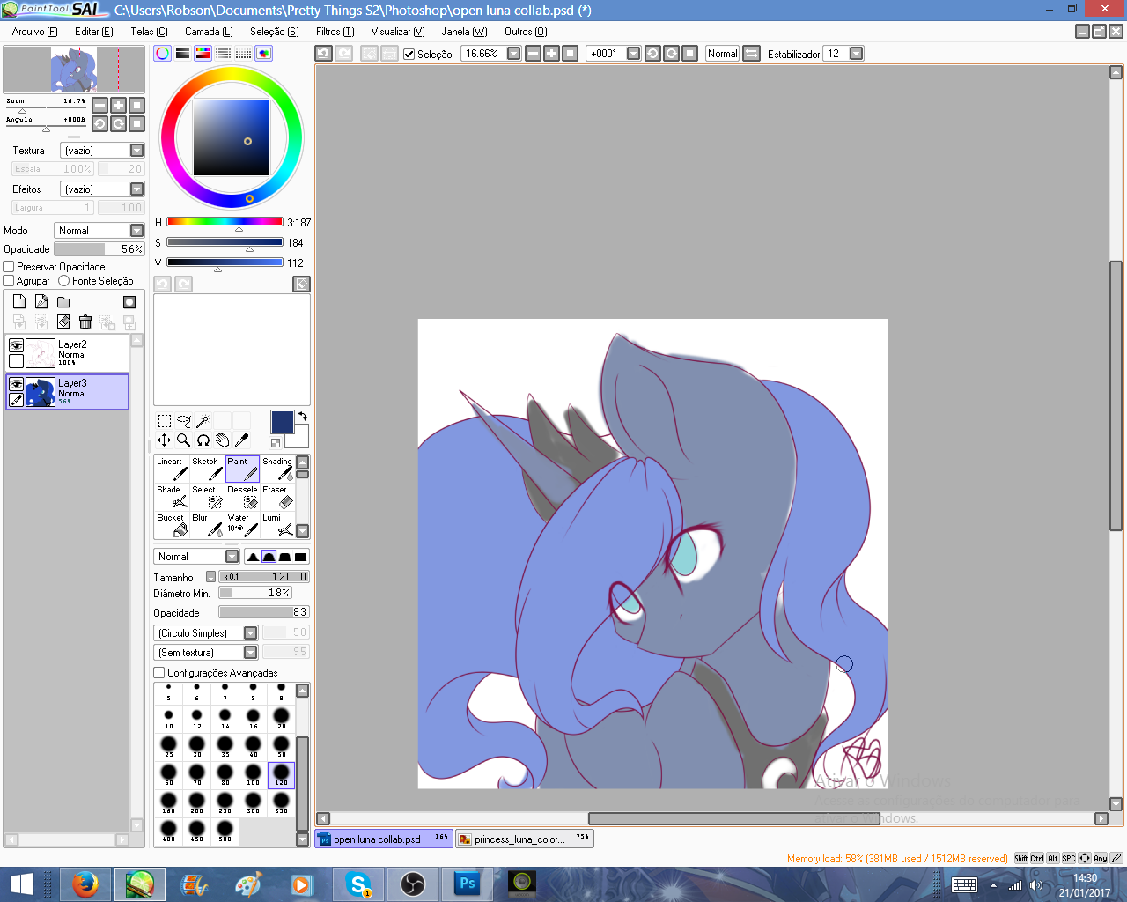
Task: Open Photoshop from the taskbar
Action: [x=467, y=884]
